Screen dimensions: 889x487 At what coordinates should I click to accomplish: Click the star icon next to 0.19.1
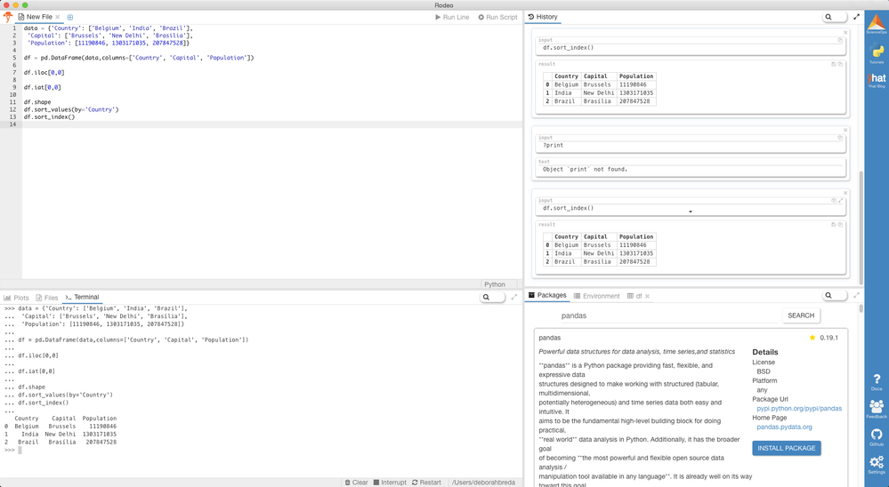812,338
